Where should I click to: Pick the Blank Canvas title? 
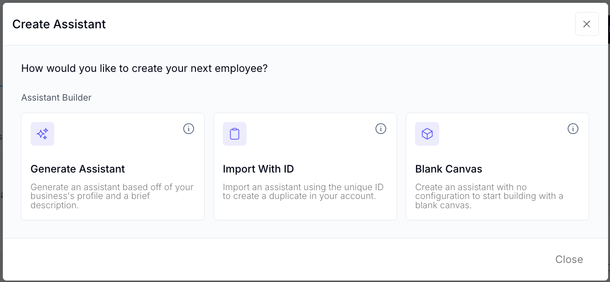click(x=448, y=169)
